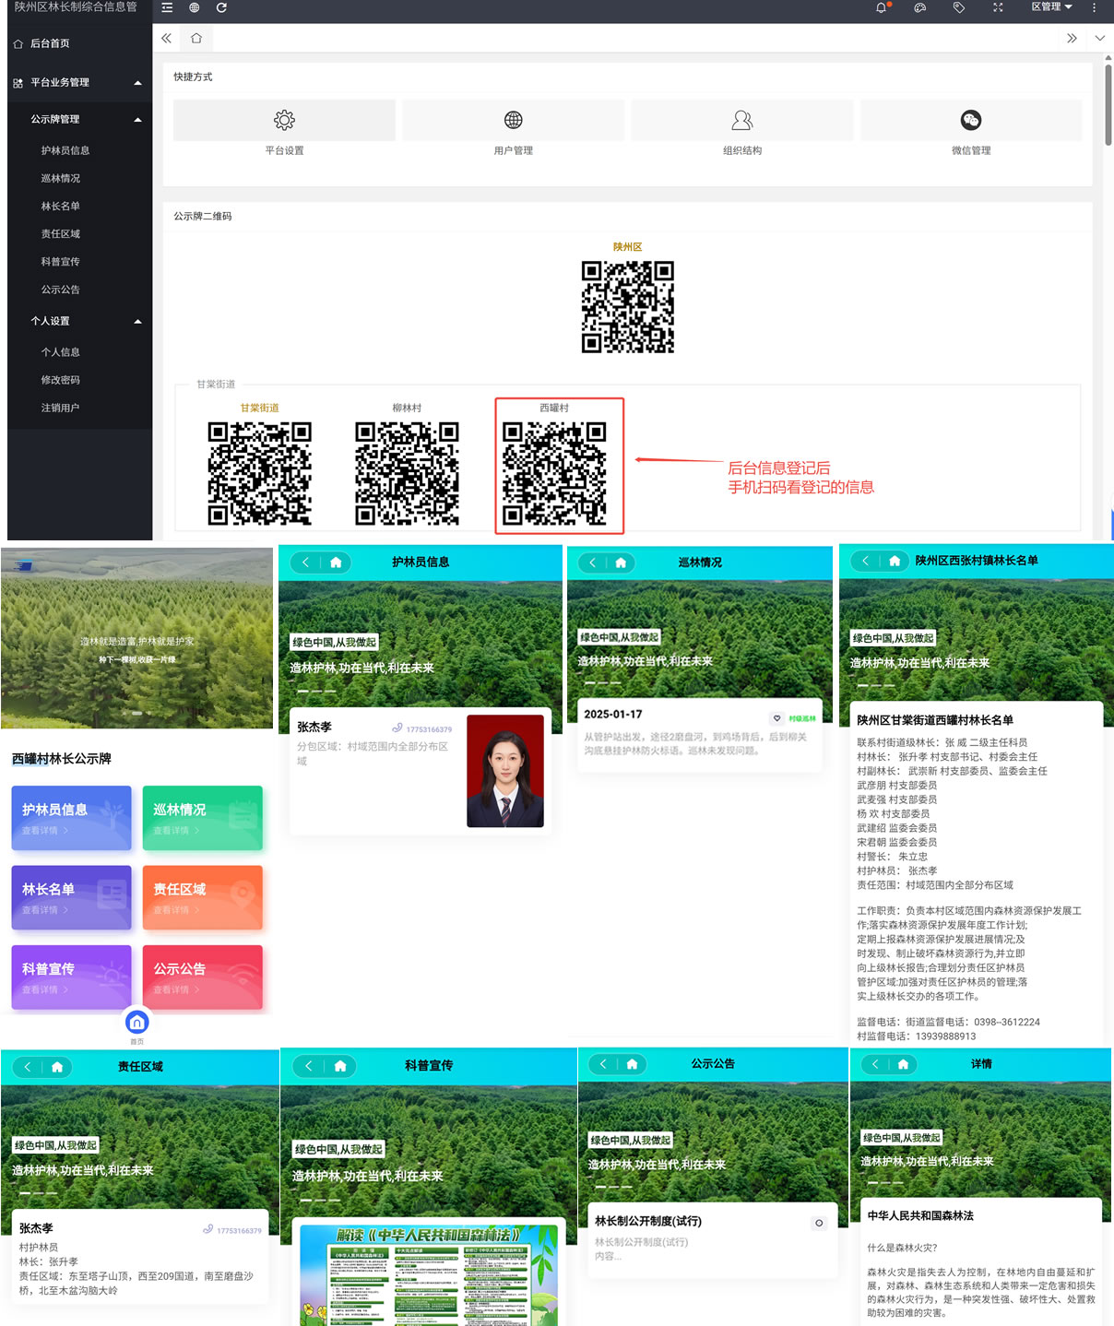Click the tag icon in top bar

click(x=959, y=7)
